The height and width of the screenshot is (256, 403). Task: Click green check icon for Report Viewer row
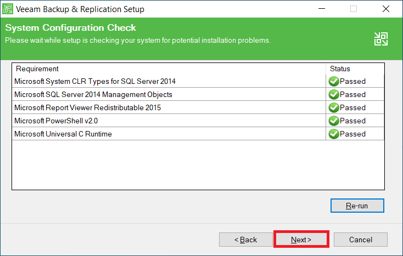tap(333, 108)
